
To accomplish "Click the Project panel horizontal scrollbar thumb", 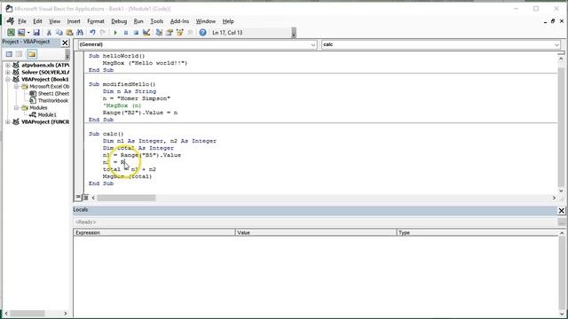I will pyautogui.click(x=28, y=313).
